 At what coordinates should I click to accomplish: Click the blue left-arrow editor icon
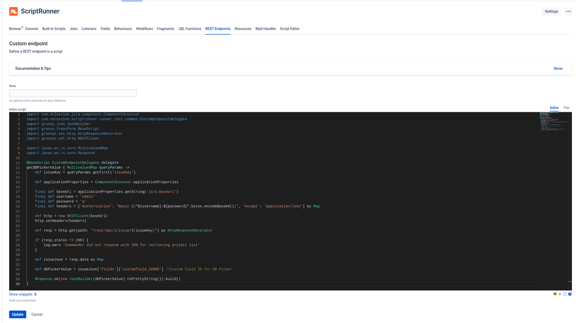pyautogui.click(x=560, y=294)
